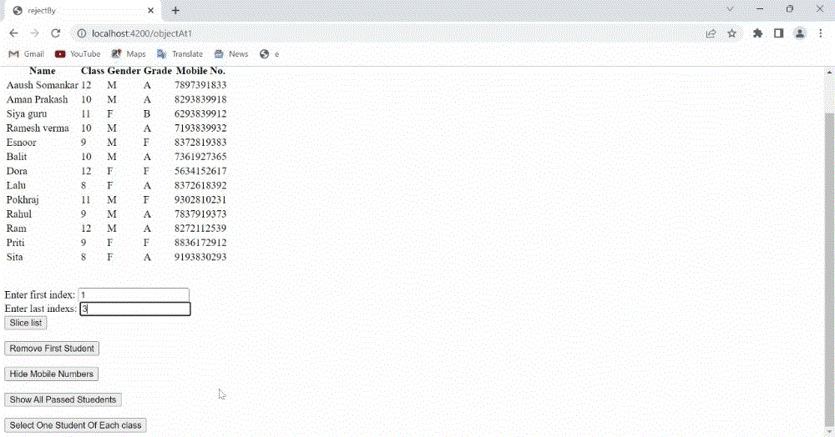Open the 'e' globe bookmark

[x=270, y=53]
